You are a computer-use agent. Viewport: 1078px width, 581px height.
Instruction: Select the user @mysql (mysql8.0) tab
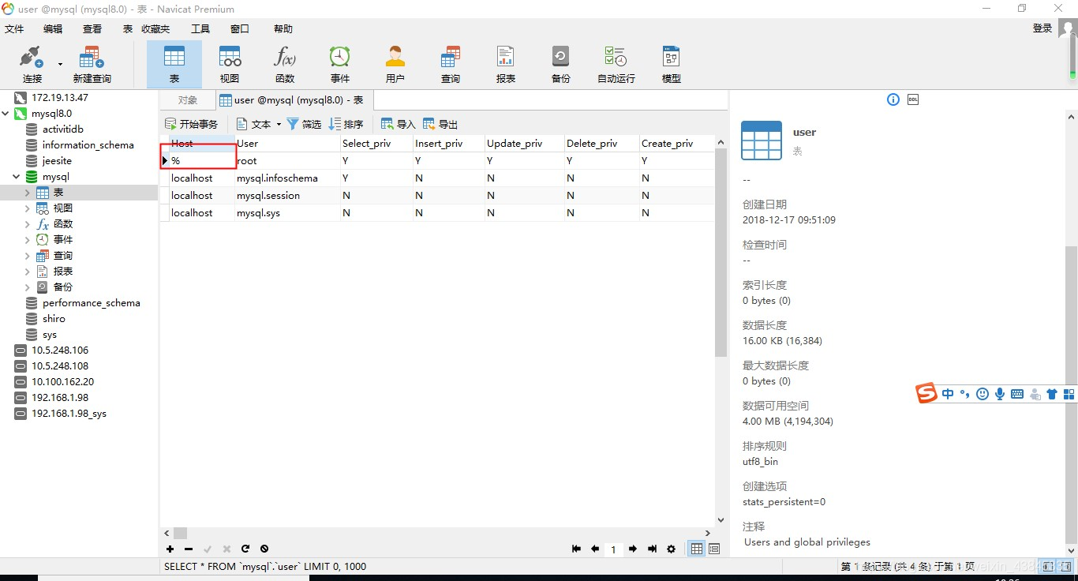[294, 100]
